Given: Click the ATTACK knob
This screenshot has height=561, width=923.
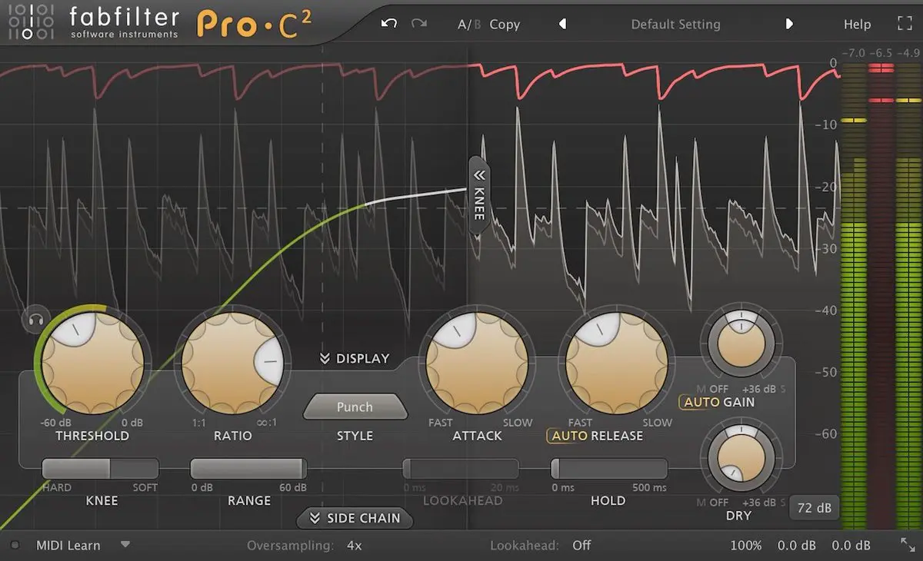Looking at the screenshot, I should pos(477,361).
